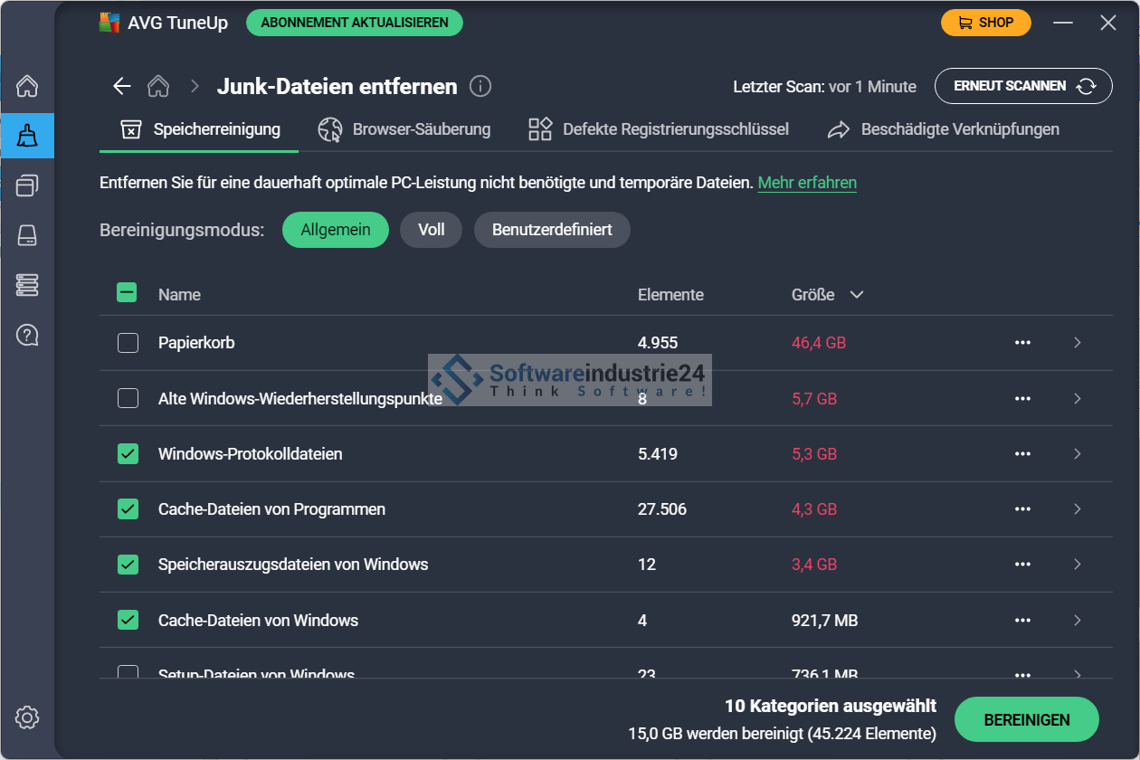The width and height of the screenshot is (1140, 760).
Task: Toggle the select-all checkbox in header
Action: point(128,293)
